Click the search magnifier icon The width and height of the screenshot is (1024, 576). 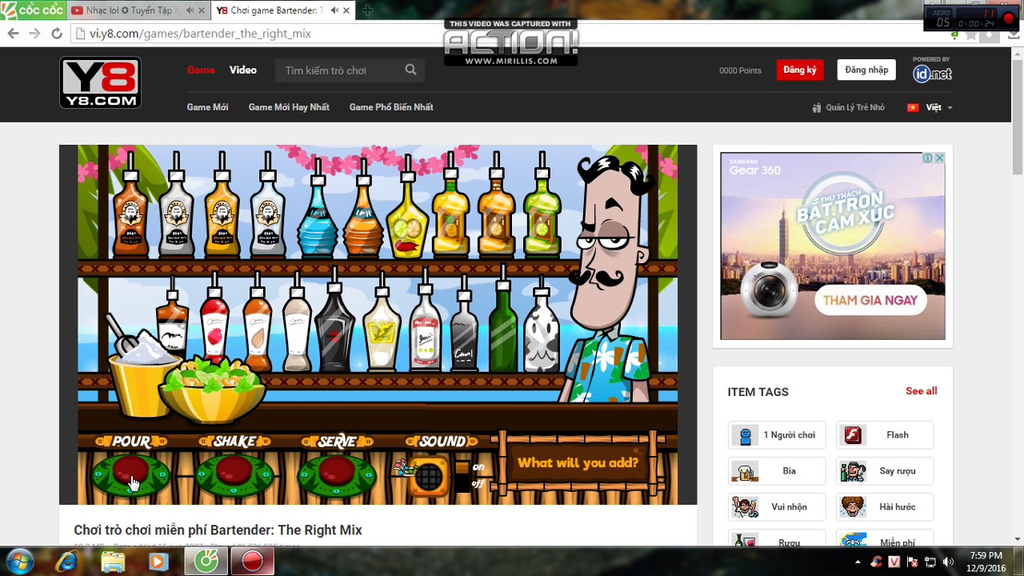[x=410, y=70]
